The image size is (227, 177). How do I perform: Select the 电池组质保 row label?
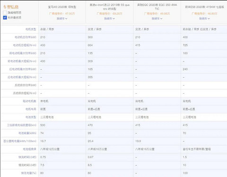(29, 149)
